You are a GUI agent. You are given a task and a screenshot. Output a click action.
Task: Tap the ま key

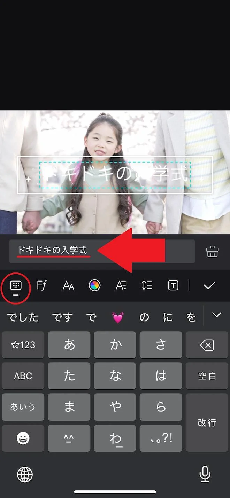coord(69,407)
